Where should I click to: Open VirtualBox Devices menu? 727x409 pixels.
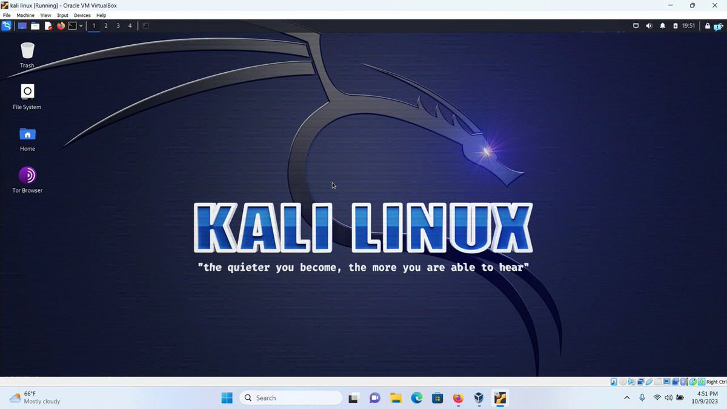(x=82, y=15)
